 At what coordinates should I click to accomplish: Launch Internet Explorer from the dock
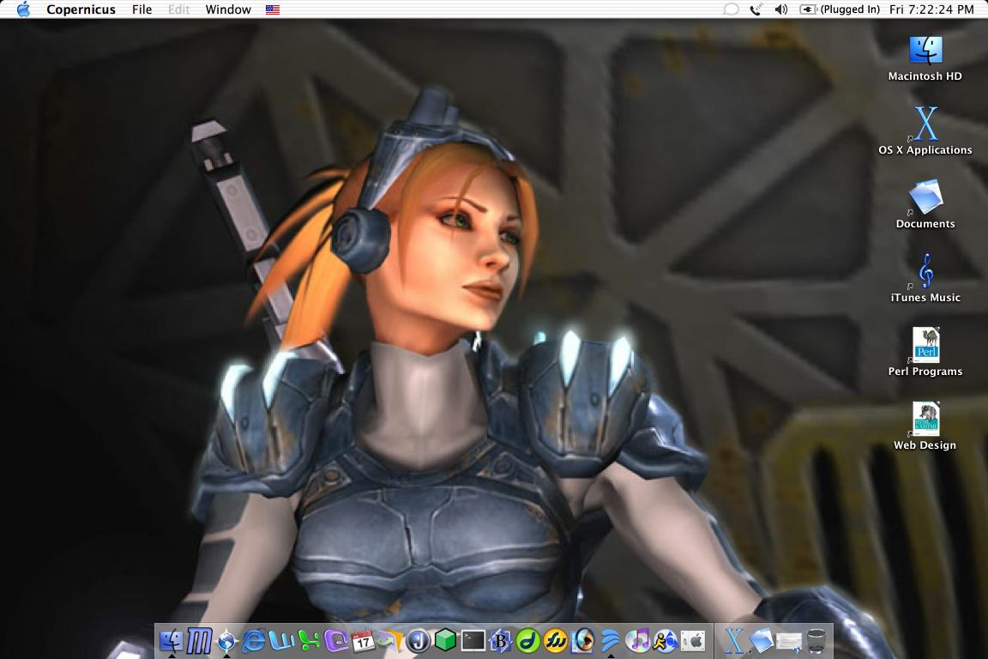[254, 640]
